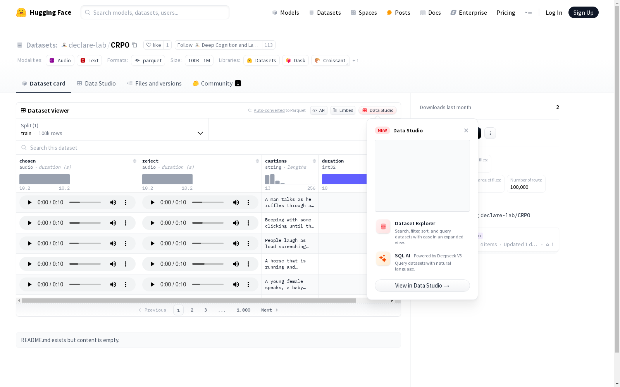Mute reject audio in the 'Beeping with some' row
The width and height of the screenshot is (620, 387).
pos(236,223)
